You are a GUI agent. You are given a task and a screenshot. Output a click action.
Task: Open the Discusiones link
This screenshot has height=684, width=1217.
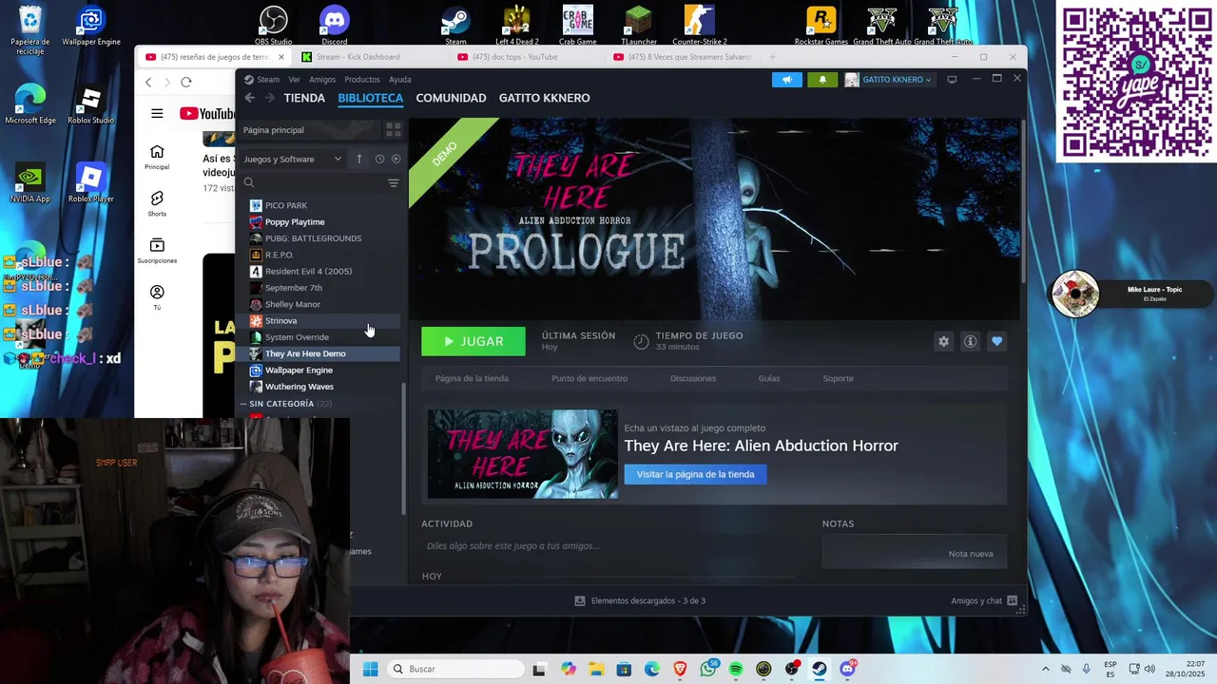click(693, 378)
